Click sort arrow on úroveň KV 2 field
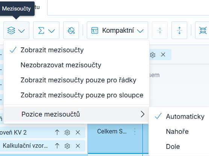The image size is (209, 156). pyautogui.click(x=57, y=132)
